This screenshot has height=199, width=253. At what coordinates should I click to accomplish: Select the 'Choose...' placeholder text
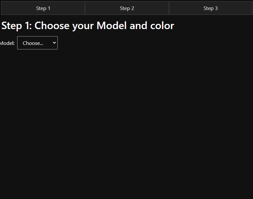pos(33,43)
